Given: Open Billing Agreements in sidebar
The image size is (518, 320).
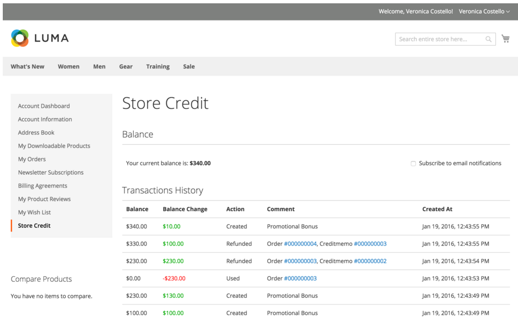Looking at the screenshot, I should click(43, 186).
